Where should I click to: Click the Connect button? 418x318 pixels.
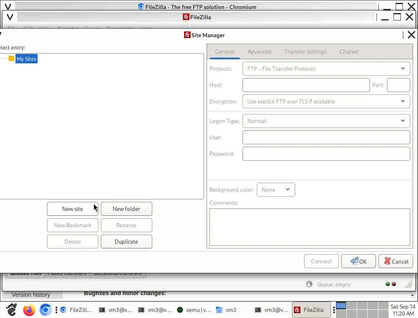tap(321, 261)
